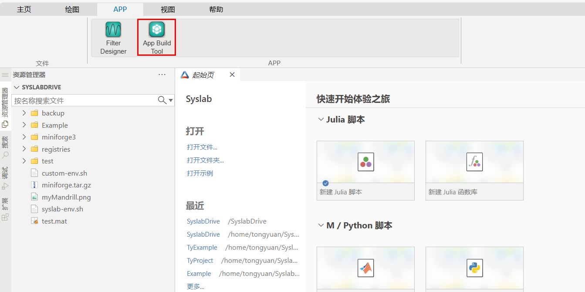The image size is (585, 292).
Task: Click the backup folder icon
Action: pyautogui.click(x=34, y=113)
